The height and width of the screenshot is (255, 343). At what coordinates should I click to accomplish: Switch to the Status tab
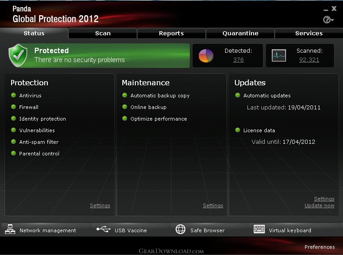click(34, 33)
